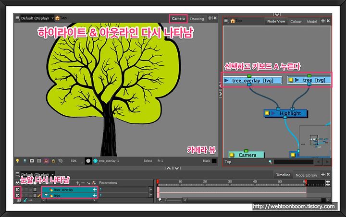The width and height of the screenshot is (346, 217).
Task: Click the Node View search input field
Action: coord(294,162)
